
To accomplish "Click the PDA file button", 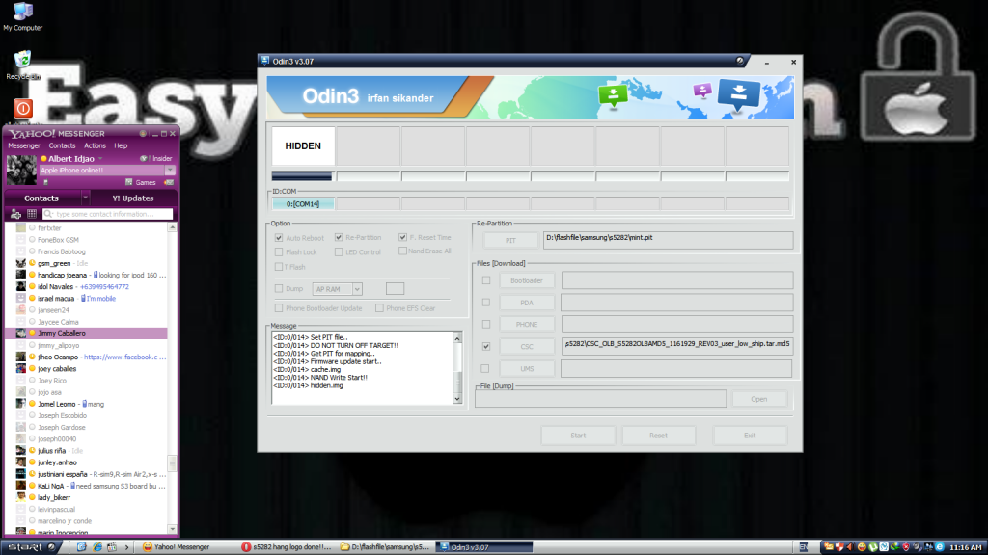I will click(527, 303).
